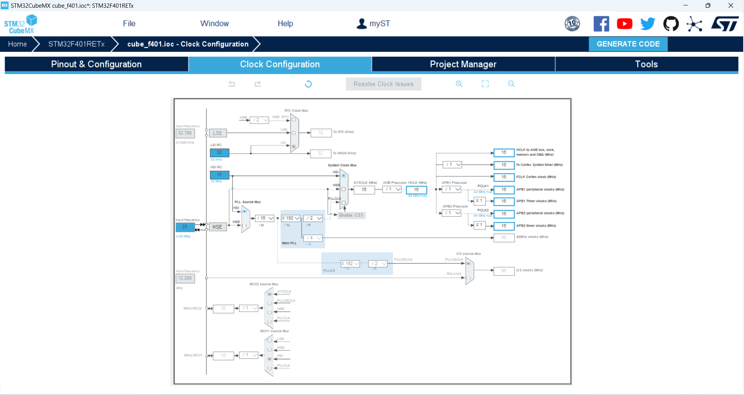The image size is (744, 395).
Task: Switch to Project Manager tab
Action: tap(463, 64)
